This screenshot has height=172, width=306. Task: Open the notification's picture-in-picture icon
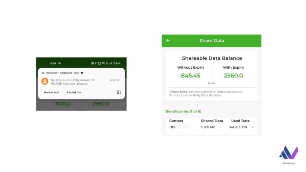119,92
